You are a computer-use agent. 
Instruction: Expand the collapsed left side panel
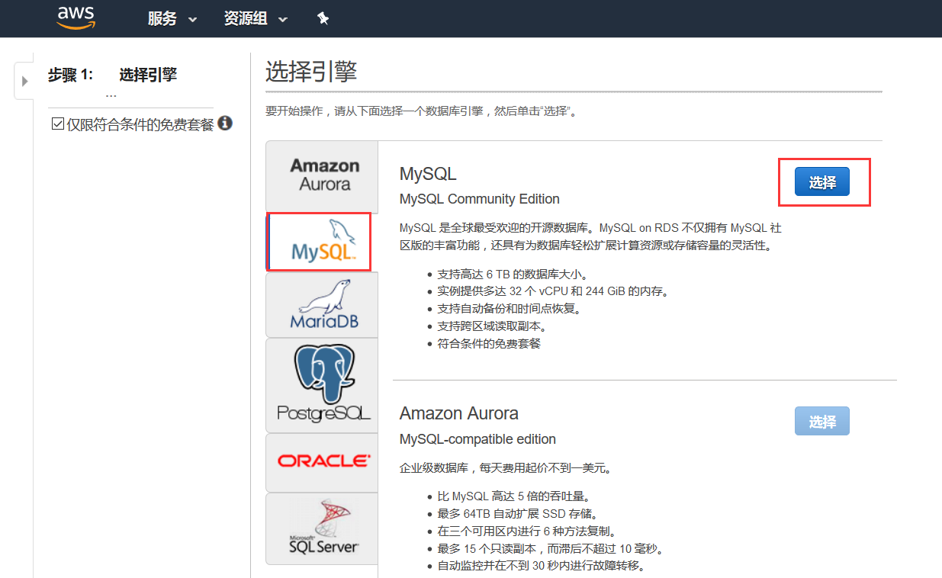24,80
